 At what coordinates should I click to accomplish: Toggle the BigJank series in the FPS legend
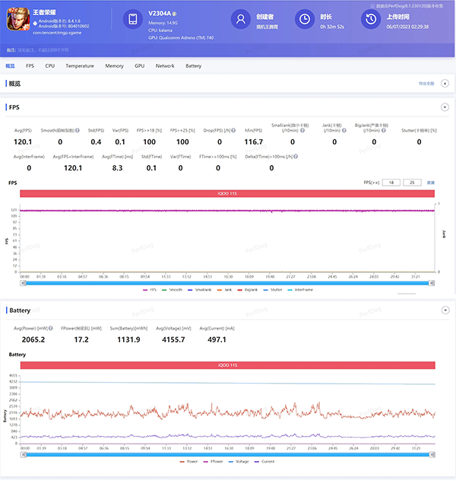click(x=248, y=289)
